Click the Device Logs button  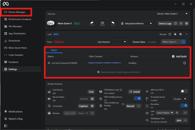165,23
